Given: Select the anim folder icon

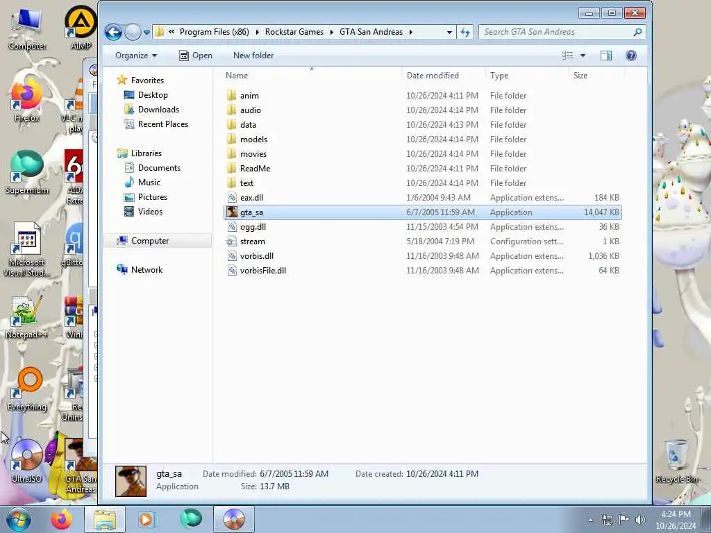Looking at the screenshot, I should click(x=232, y=96).
